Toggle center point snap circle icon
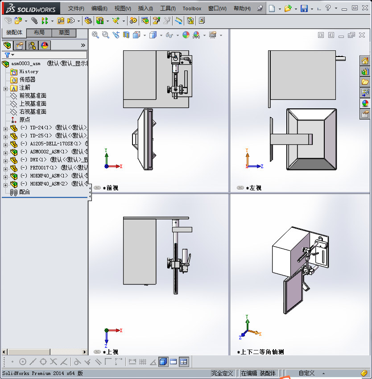 click(x=22, y=362)
